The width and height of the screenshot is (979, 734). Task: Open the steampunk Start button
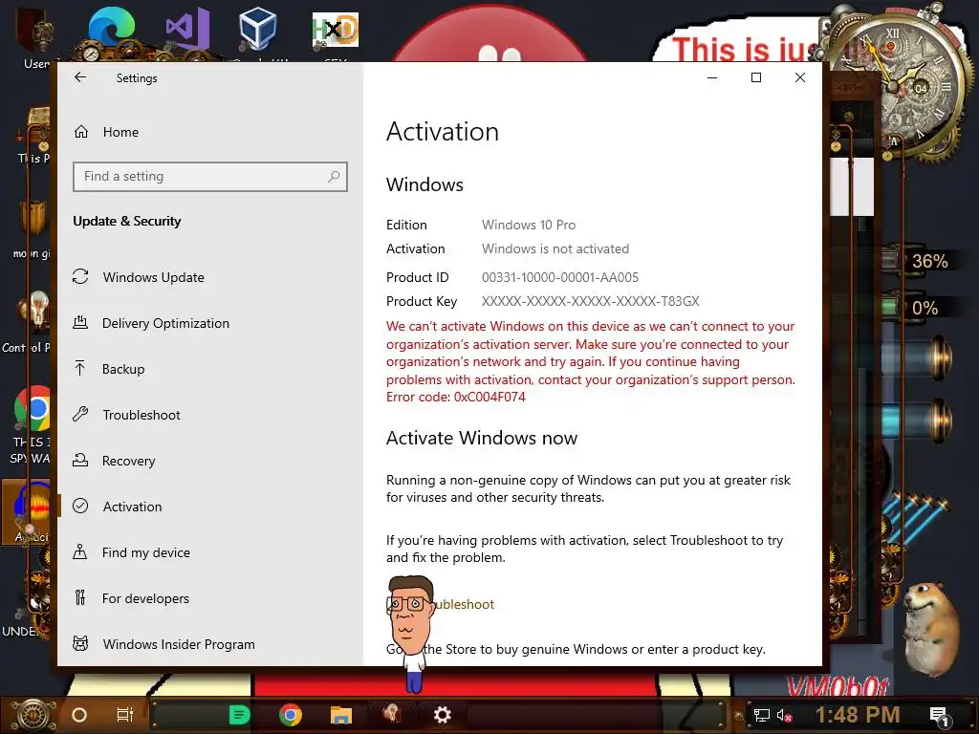point(34,715)
